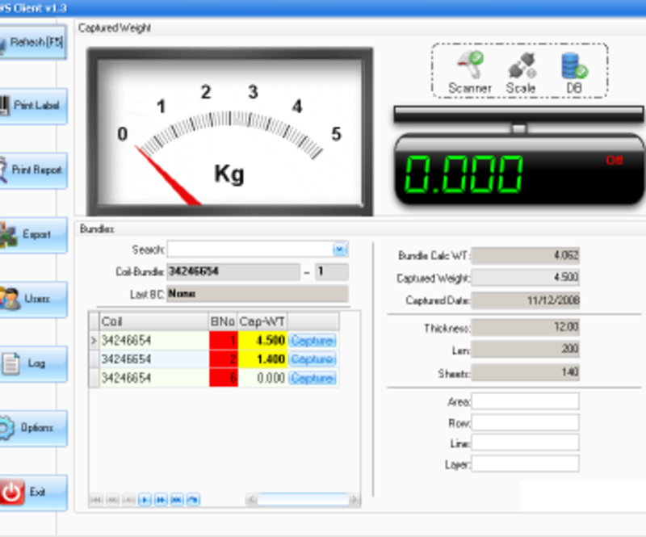Screen dimensions: 646x537
Task: Click Capture link for bundle 6
Action: tap(313, 378)
